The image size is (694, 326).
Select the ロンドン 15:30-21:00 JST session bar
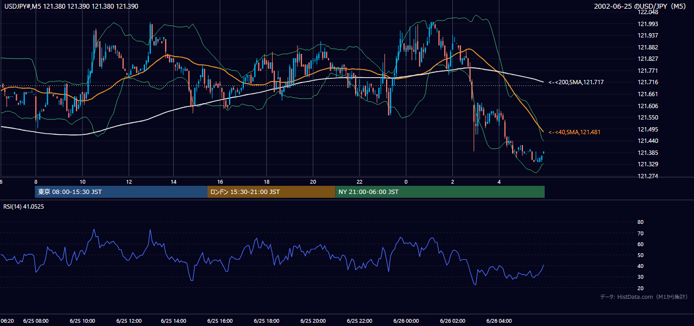click(271, 192)
